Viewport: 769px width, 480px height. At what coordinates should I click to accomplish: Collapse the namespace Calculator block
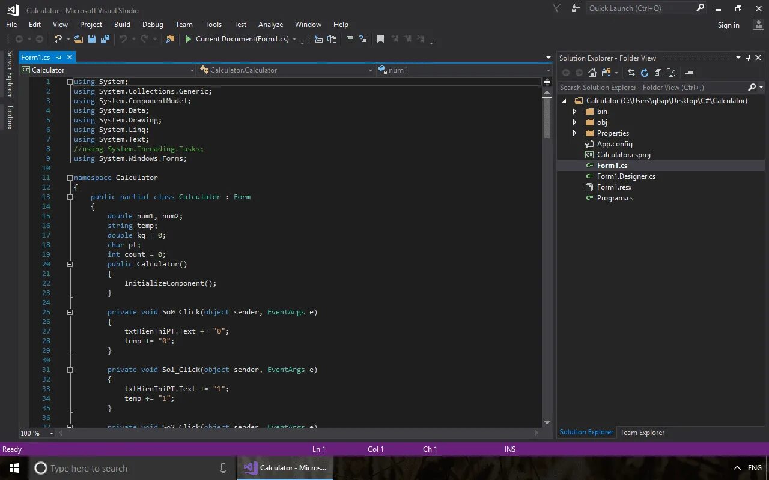[70, 178]
